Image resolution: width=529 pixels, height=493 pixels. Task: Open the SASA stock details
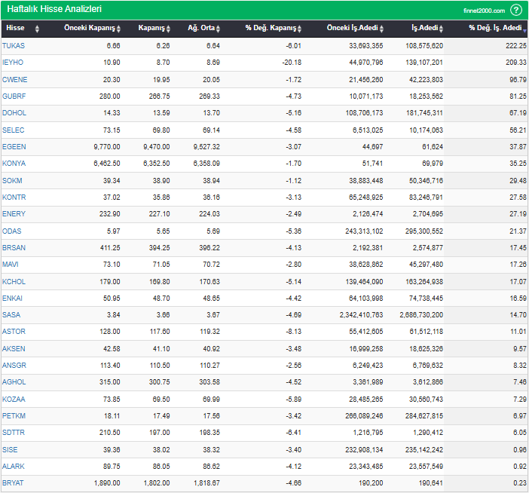coord(11,314)
